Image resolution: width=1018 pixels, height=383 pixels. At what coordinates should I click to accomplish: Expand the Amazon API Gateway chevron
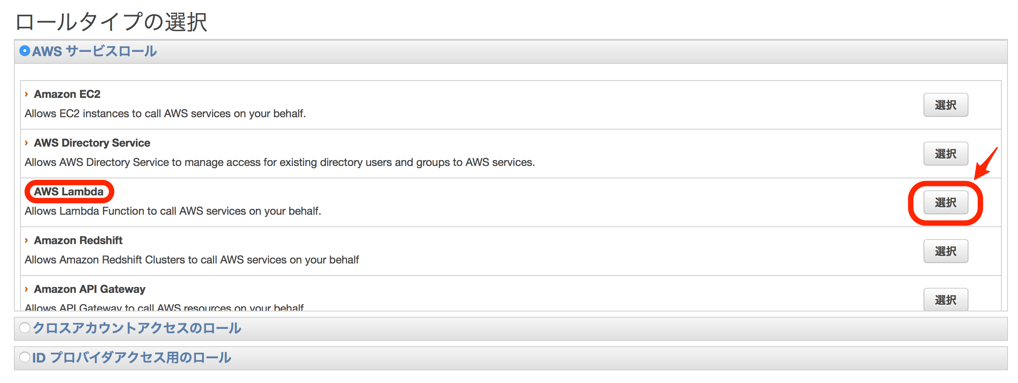pyautogui.click(x=26, y=289)
